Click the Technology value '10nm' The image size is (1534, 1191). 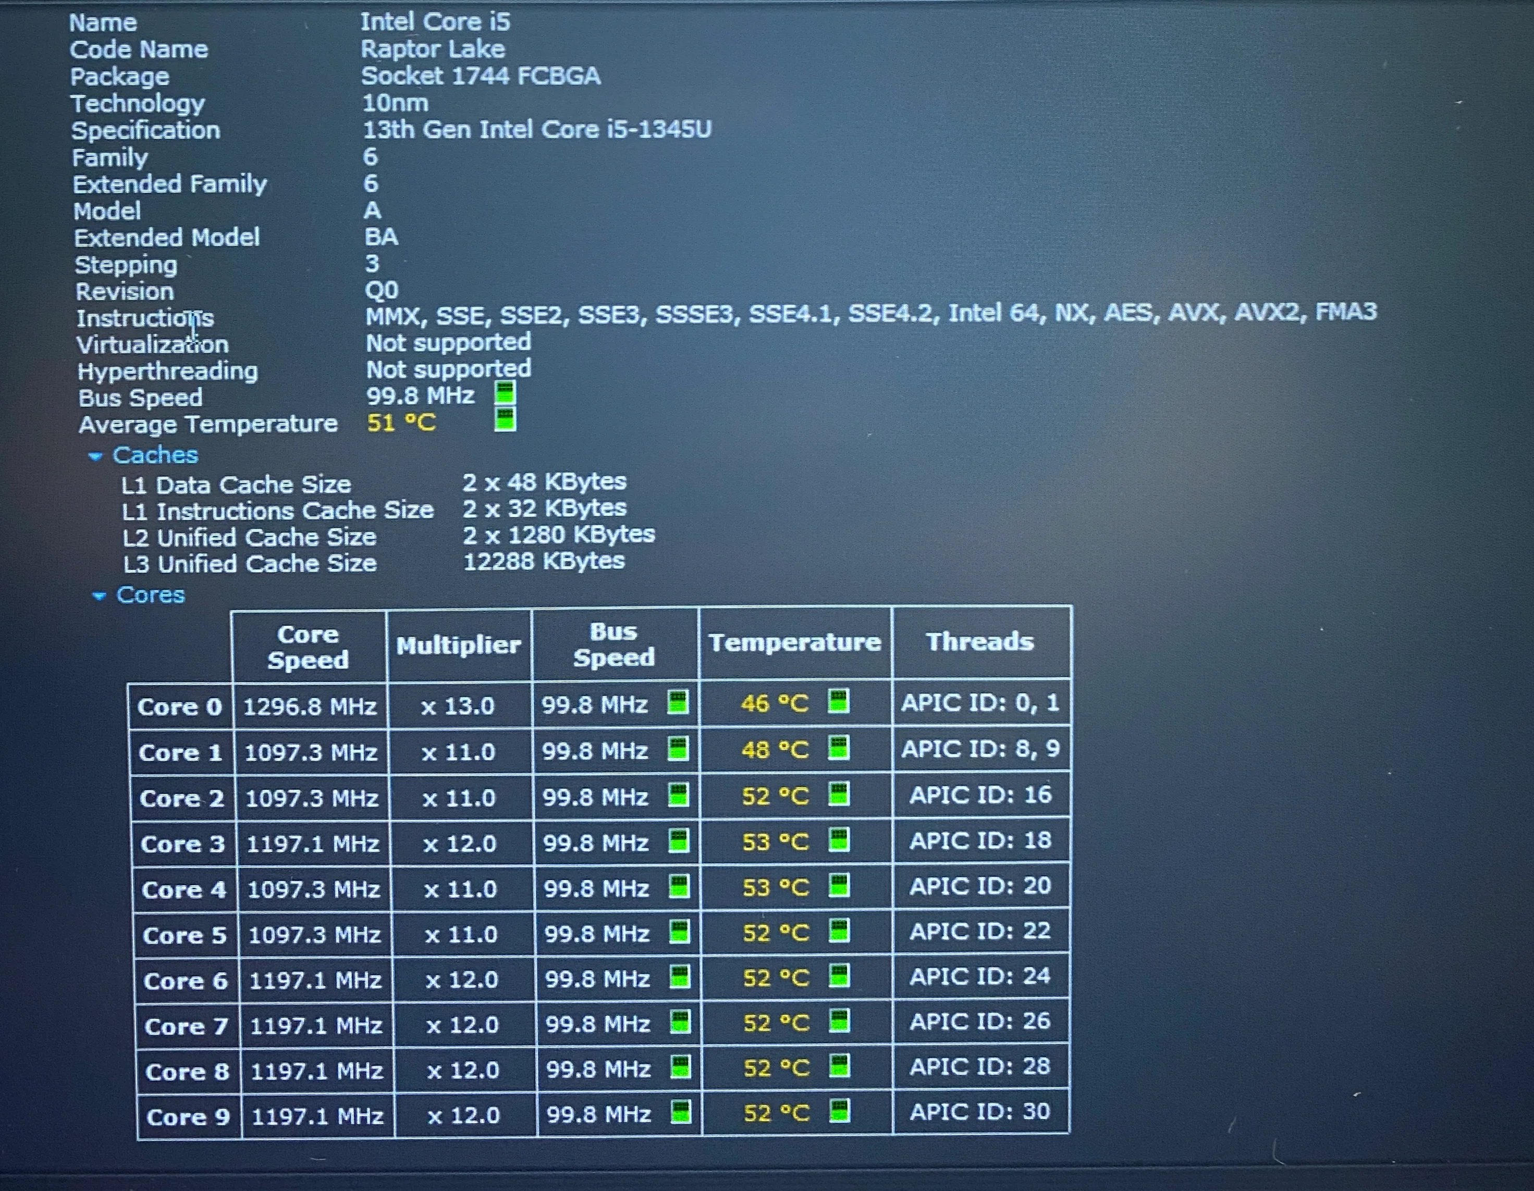tap(395, 103)
